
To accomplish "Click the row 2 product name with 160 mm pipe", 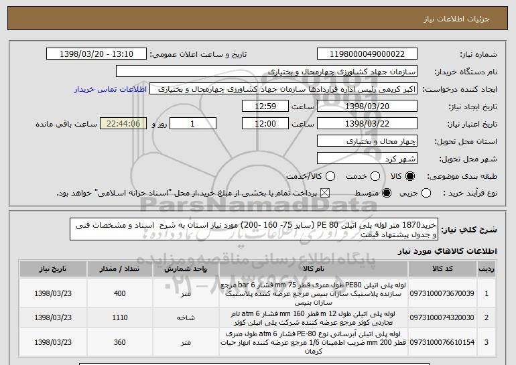I will 314,318.
